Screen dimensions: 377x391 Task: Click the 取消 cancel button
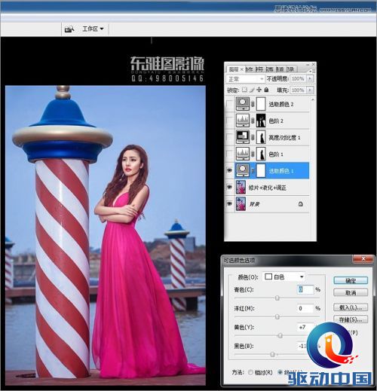(351, 292)
